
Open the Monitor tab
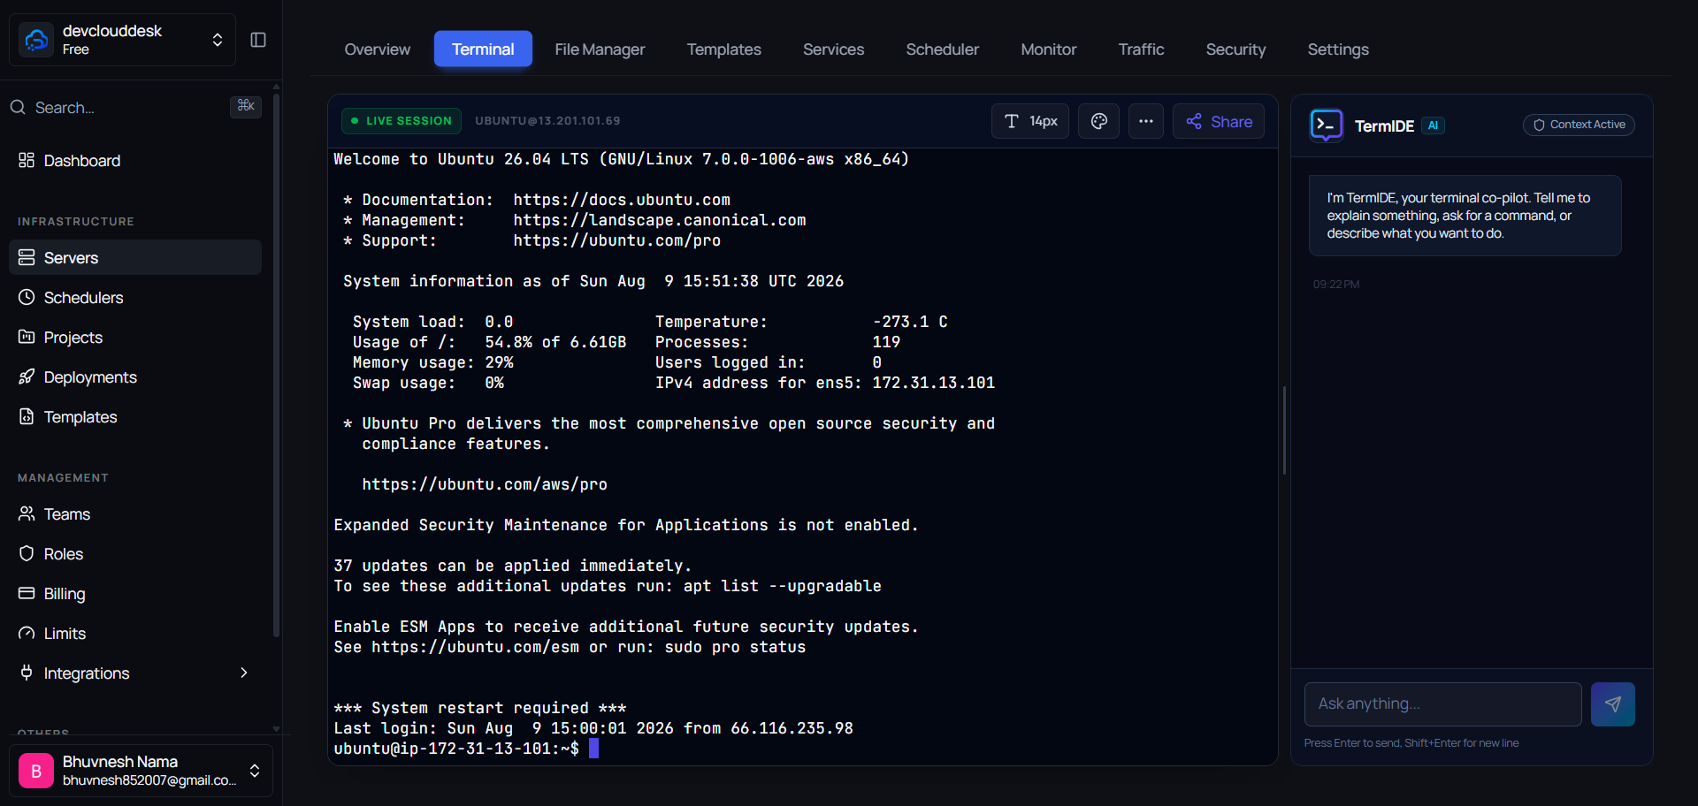[x=1048, y=49]
